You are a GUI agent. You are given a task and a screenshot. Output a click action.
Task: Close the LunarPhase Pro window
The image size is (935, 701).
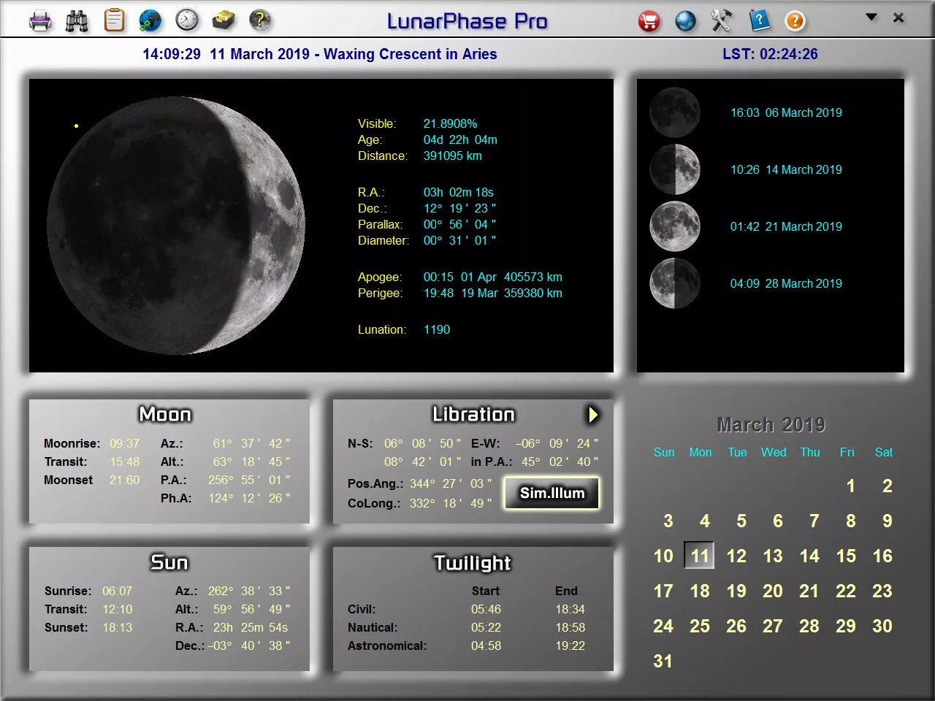click(898, 17)
